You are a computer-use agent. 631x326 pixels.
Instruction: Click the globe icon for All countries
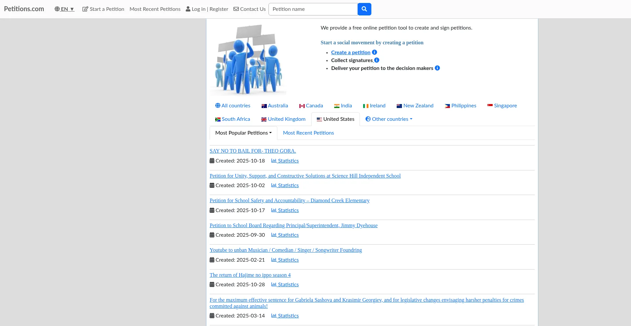click(x=218, y=106)
